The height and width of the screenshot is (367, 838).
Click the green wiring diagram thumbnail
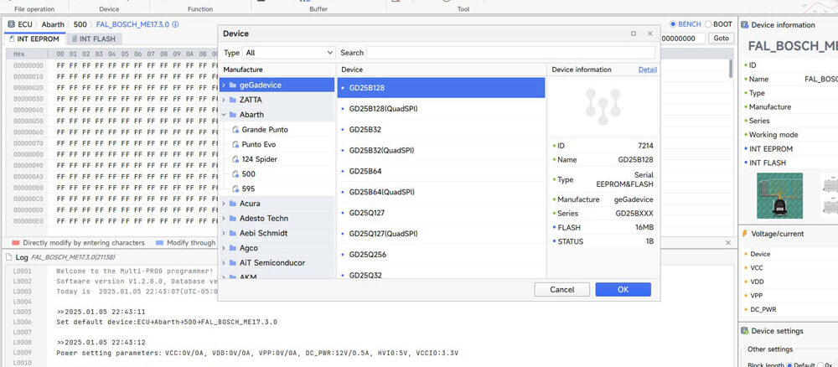tap(779, 195)
